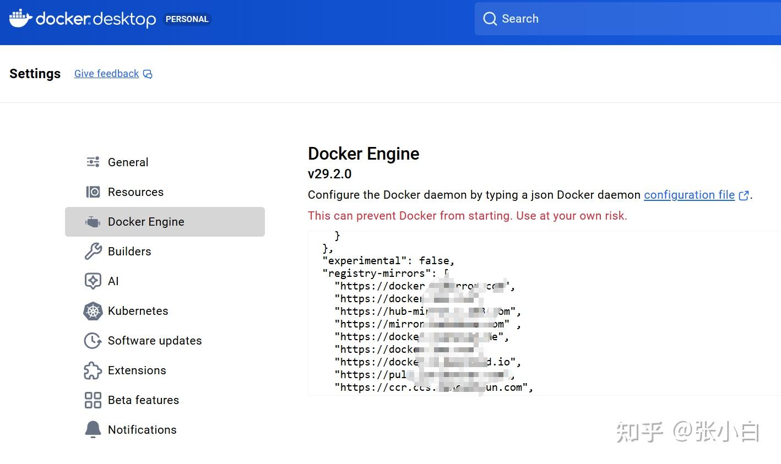Viewport: 781px width, 464px height.
Task: Go to Software updates section
Action: [155, 341]
